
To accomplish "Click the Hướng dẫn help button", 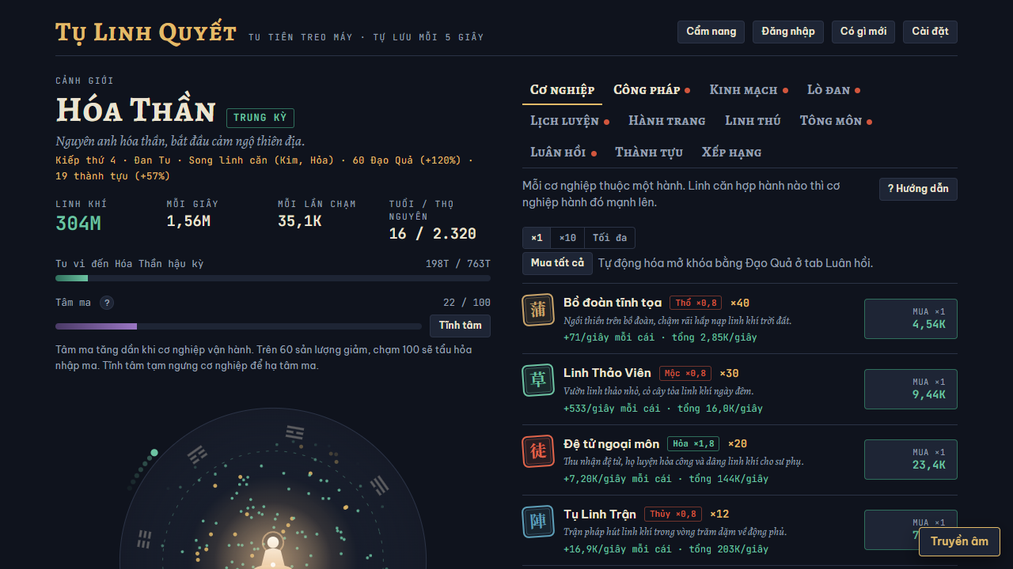I will pyautogui.click(x=918, y=189).
